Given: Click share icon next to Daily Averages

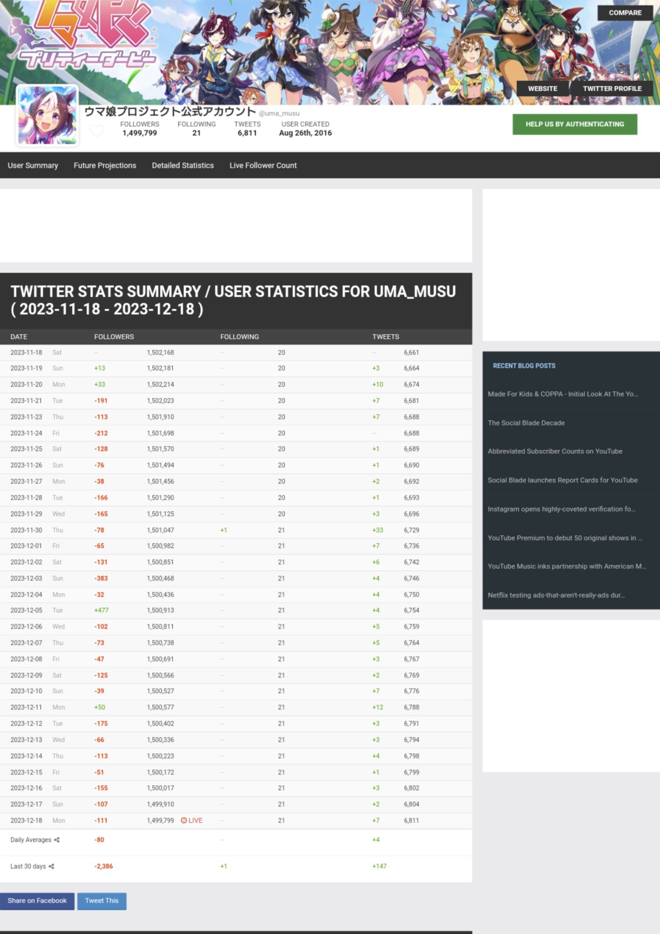Looking at the screenshot, I should point(57,840).
